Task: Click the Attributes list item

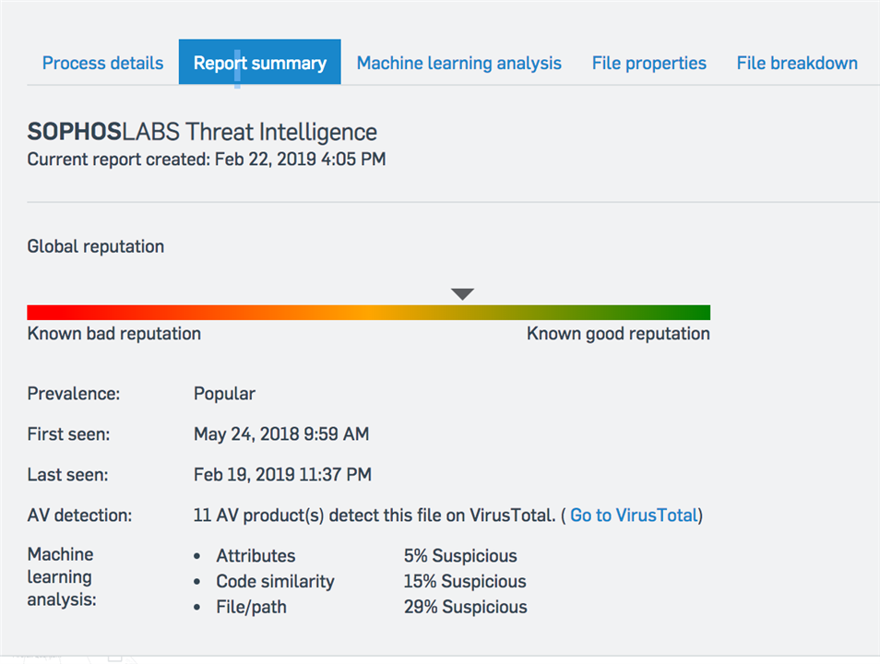Action: [x=256, y=556]
